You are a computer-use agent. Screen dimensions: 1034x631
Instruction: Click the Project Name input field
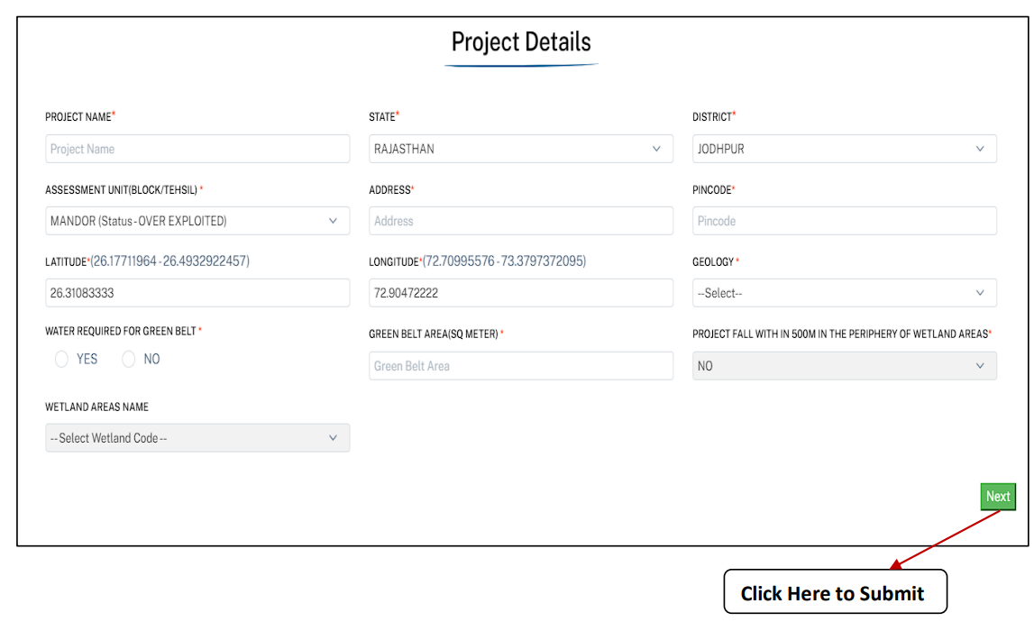click(197, 149)
